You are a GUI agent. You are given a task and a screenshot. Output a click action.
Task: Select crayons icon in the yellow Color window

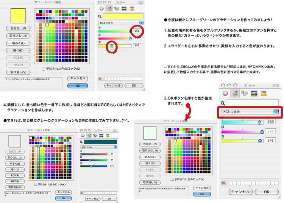click(131, 8)
